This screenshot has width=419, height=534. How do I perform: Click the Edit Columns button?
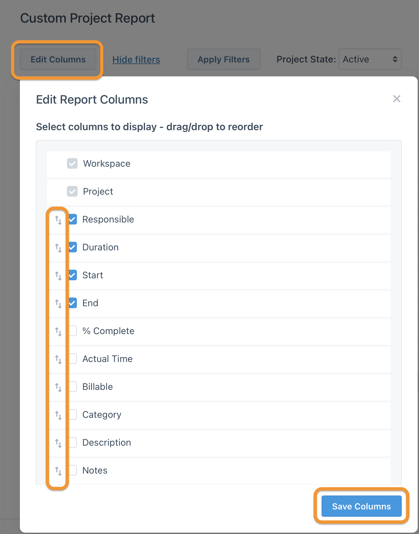coord(58,59)
